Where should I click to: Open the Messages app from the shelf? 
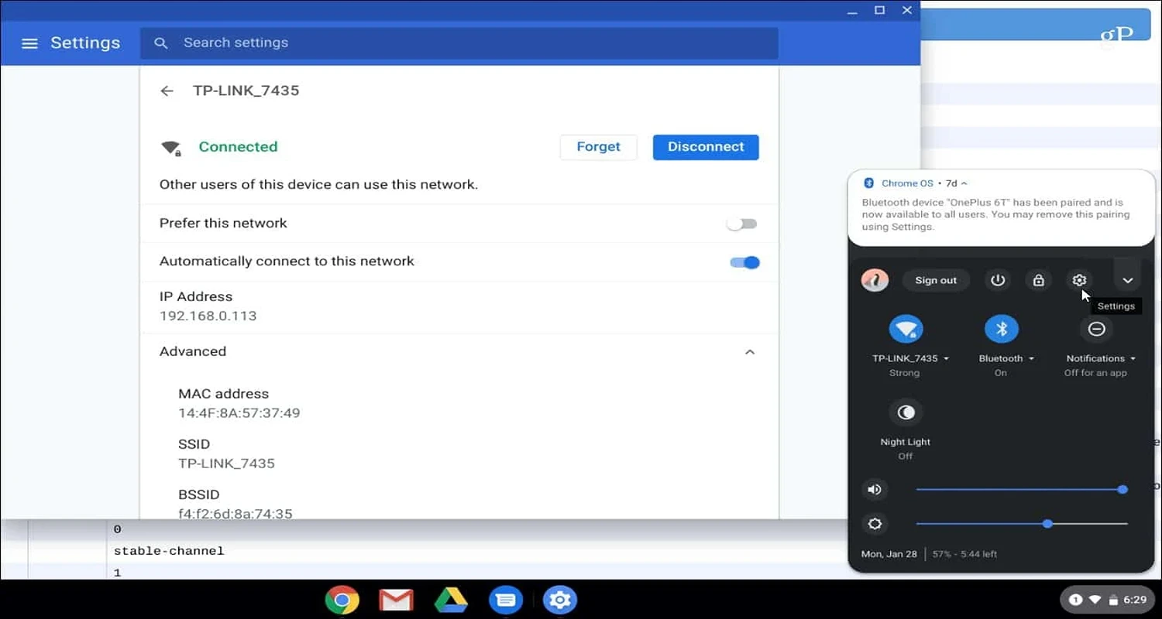point(505,600)
